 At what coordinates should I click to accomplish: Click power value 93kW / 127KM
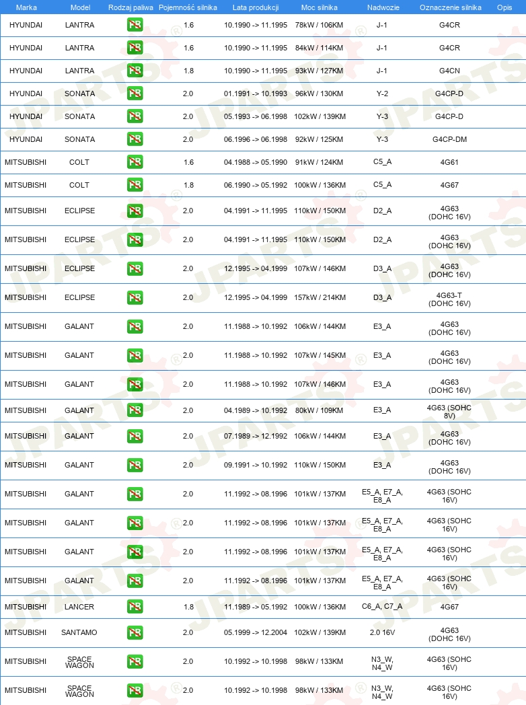pyautogui.click(x=320, y=71)
